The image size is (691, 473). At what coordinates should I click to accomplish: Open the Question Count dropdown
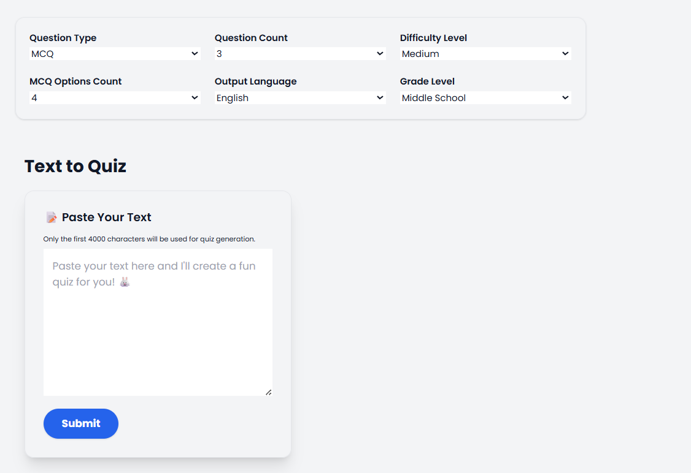coord(300,54)
